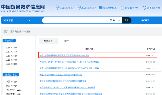Open the import investigation cases icon
This screenshot has height=95, width=162.
pyautogui.click(x=57, y=8)
